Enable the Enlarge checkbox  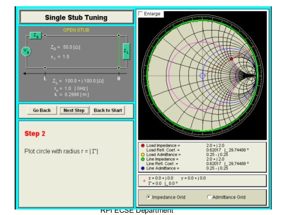141,14
